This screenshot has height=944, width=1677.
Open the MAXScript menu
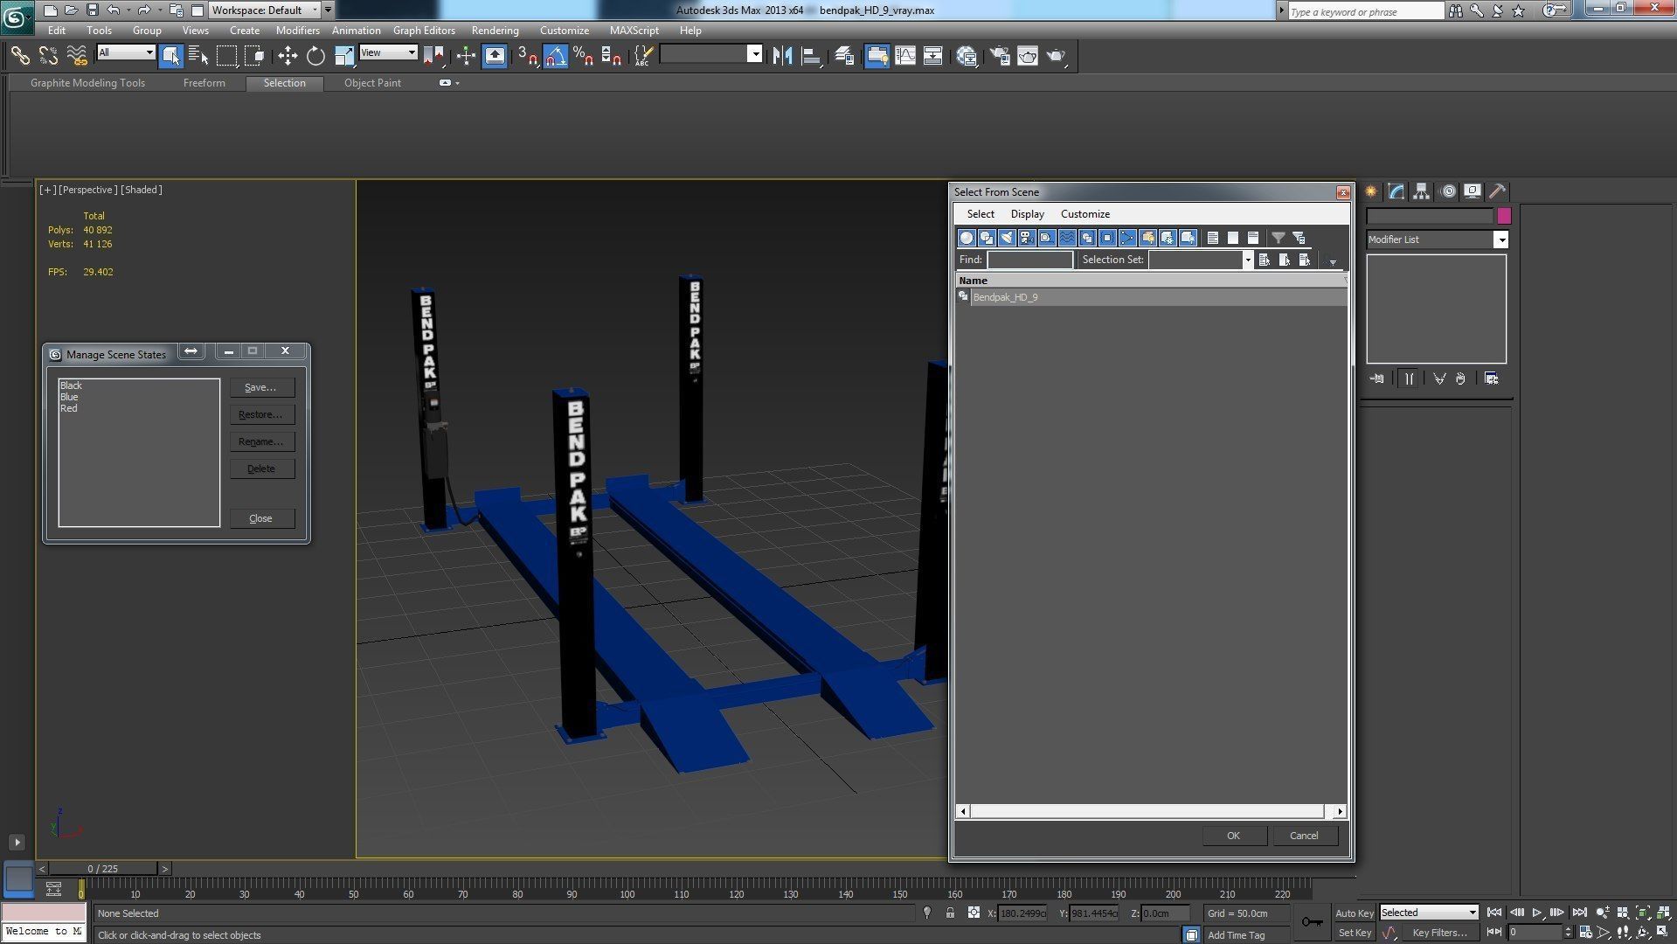coord(634,31)
